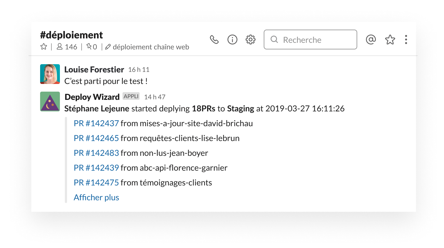Click the name Stéphane Lejeune

(97, 109)
